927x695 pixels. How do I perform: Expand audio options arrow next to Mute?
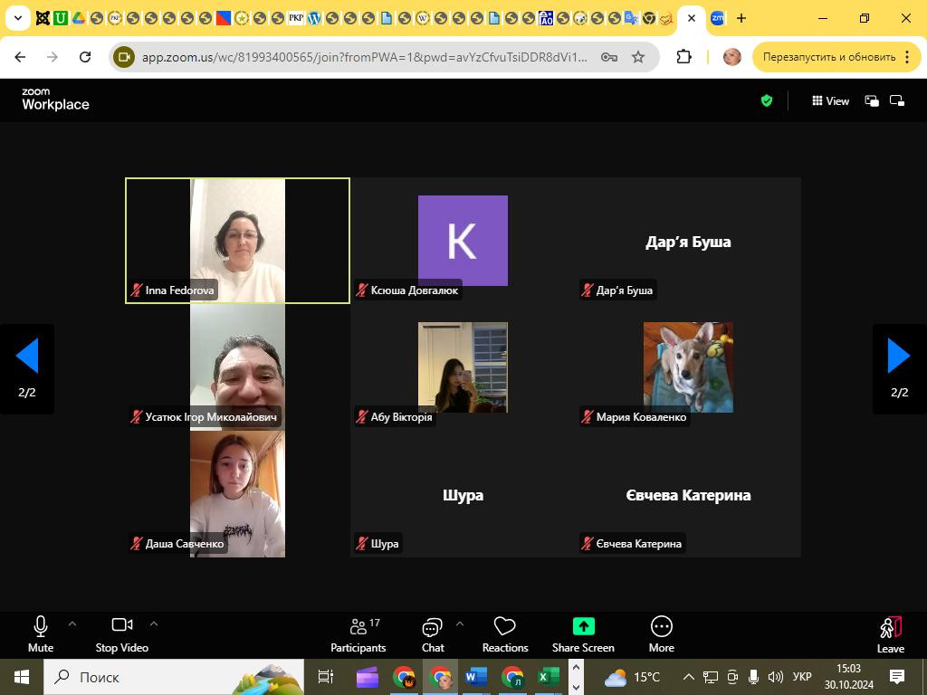72,624
